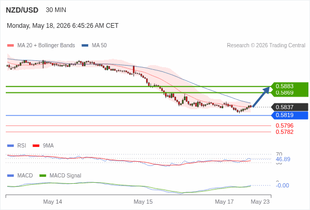Click the NZD/USD chart title
Viewport: 310px width, 210px height.
(x=22, y=10)
